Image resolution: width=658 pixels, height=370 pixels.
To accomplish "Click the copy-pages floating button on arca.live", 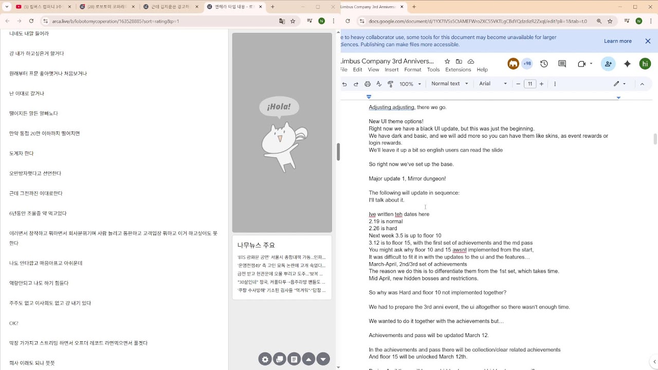I will 280,359.
